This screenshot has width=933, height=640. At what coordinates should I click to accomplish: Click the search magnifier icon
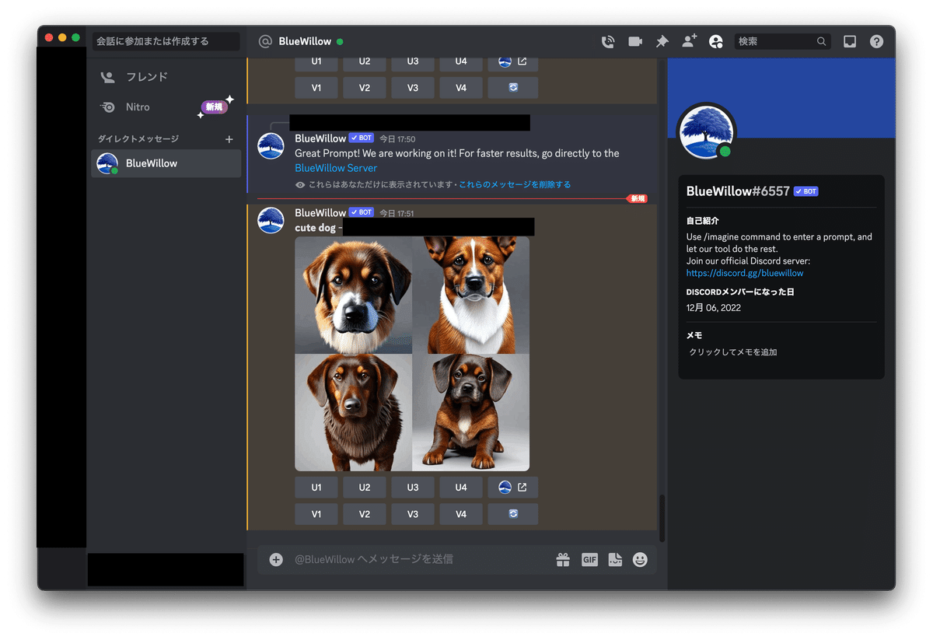821,42
